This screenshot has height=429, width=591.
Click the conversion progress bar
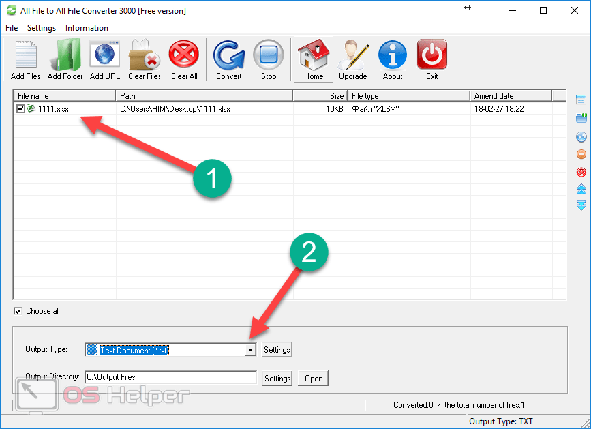189,405
